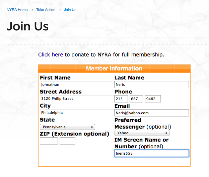Expand the Preferred Messenger dropdown

point(142,133)
